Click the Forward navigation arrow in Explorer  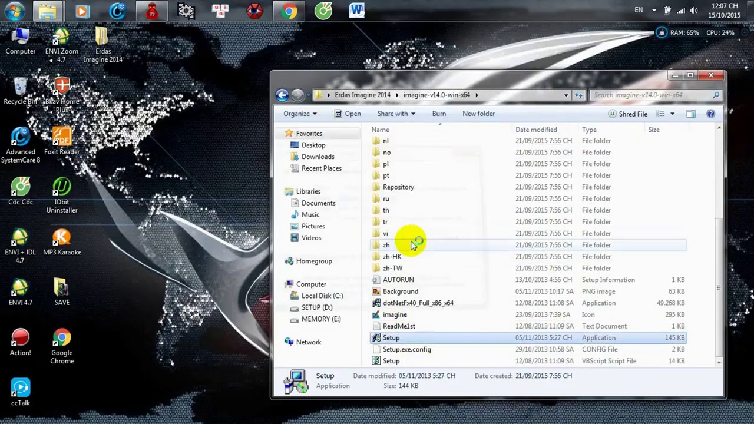pyautogui.click(x=297, y=95)
